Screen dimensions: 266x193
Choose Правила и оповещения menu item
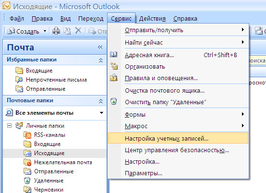pyautogui.click(x=178, y=78)
